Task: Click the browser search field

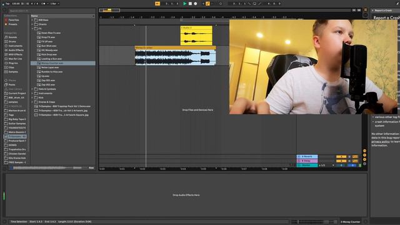Action: (x=51, y=11)
